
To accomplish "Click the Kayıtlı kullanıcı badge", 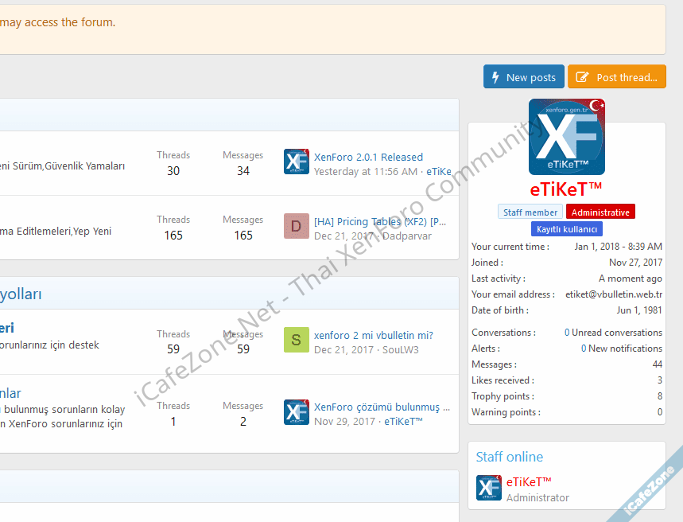I will 566,229.
